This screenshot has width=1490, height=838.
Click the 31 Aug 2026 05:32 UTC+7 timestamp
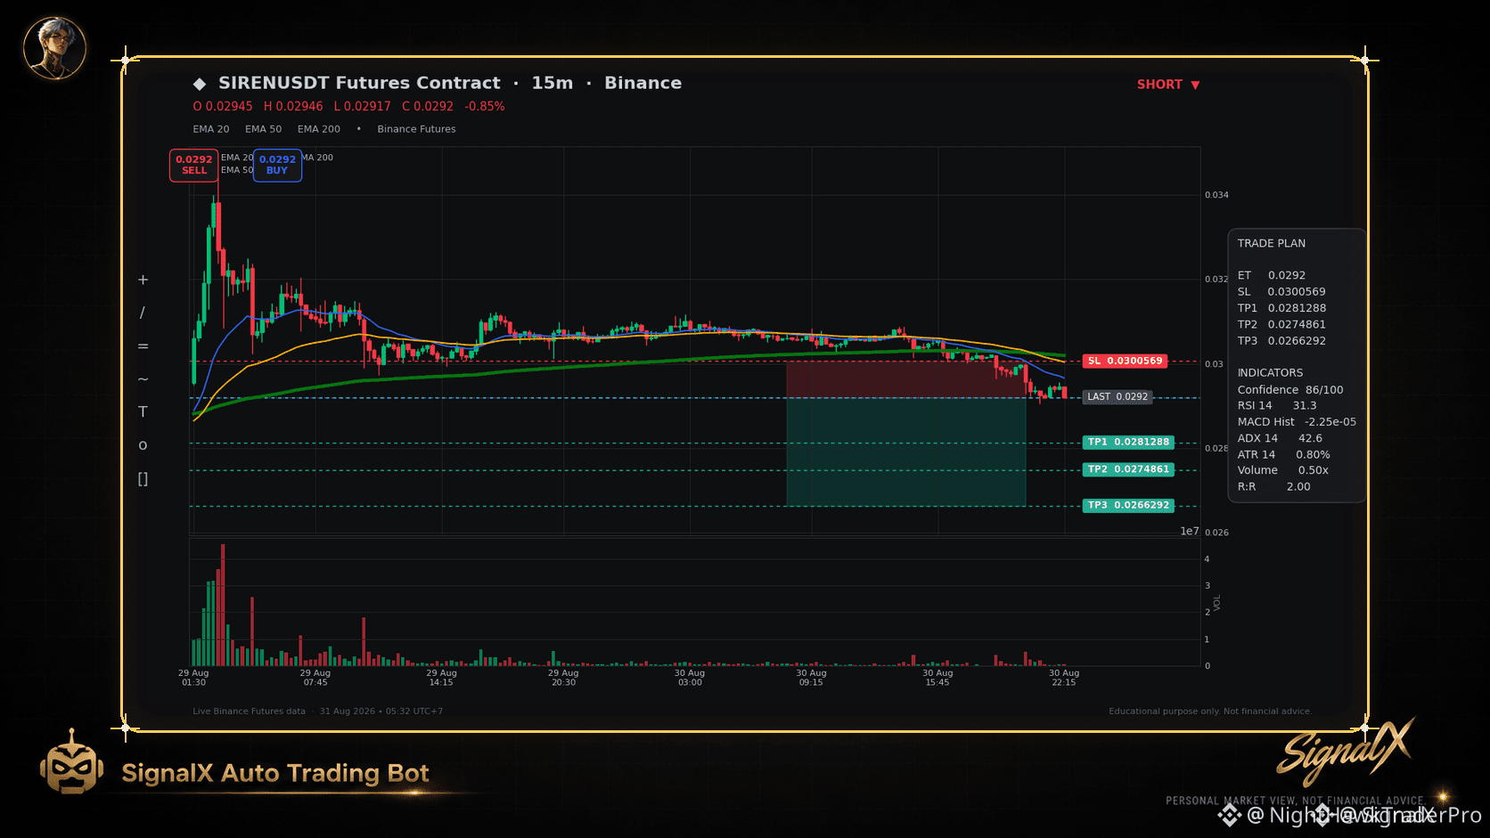pos(381,712)
